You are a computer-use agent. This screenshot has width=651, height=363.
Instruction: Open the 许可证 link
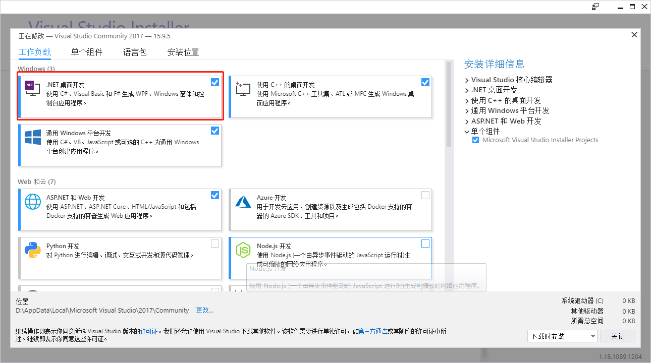(x=149, y=331)
